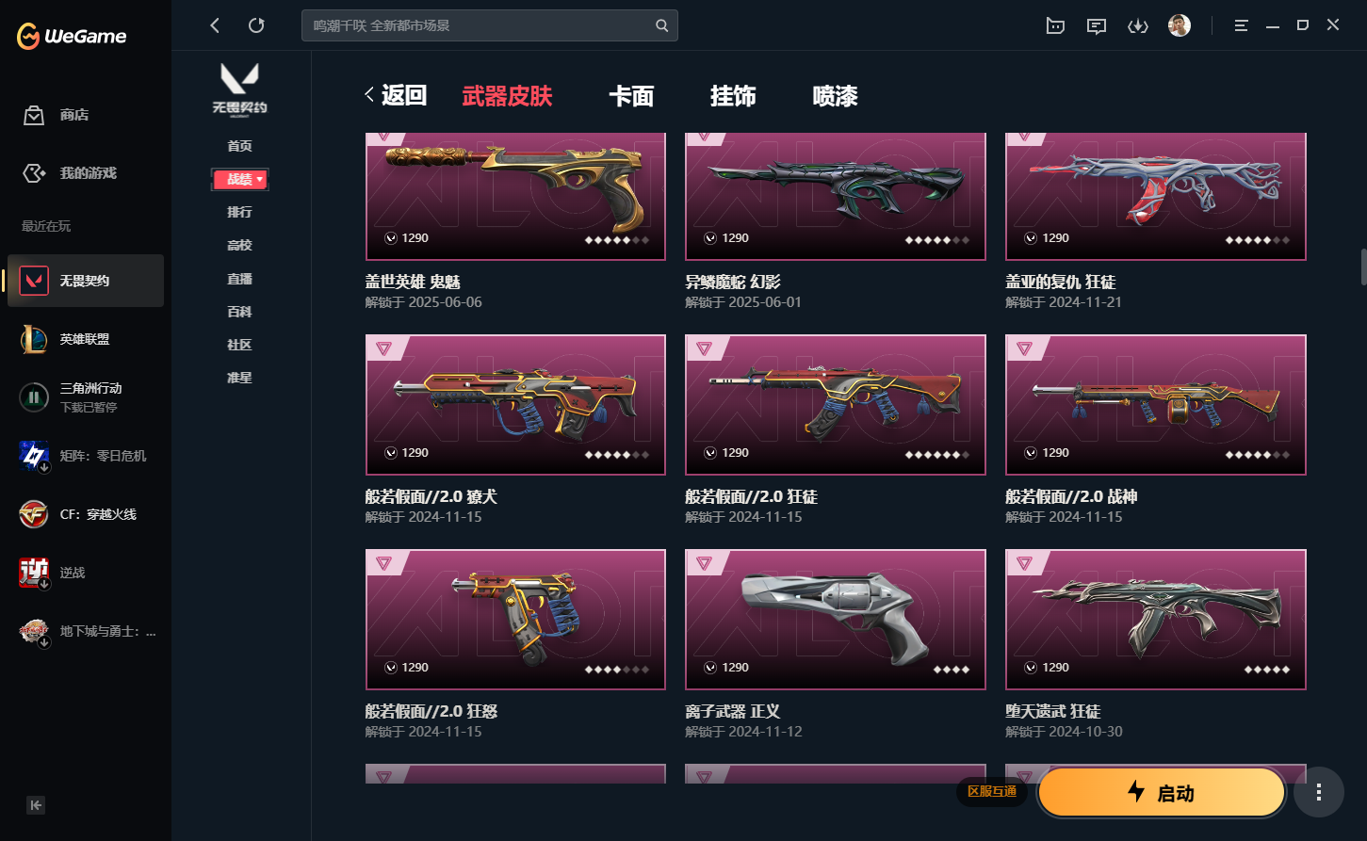The height and width of the screenshot is (841, 1367).
Task: Open the hamburger main menu
Action: coord(1241,25)
